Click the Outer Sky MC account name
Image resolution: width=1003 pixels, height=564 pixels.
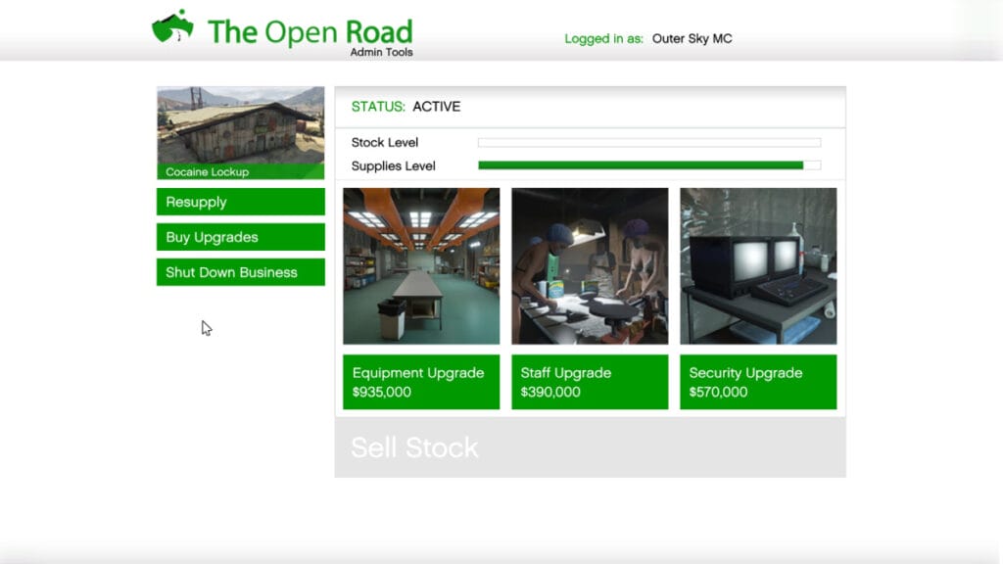coord(692,39)
